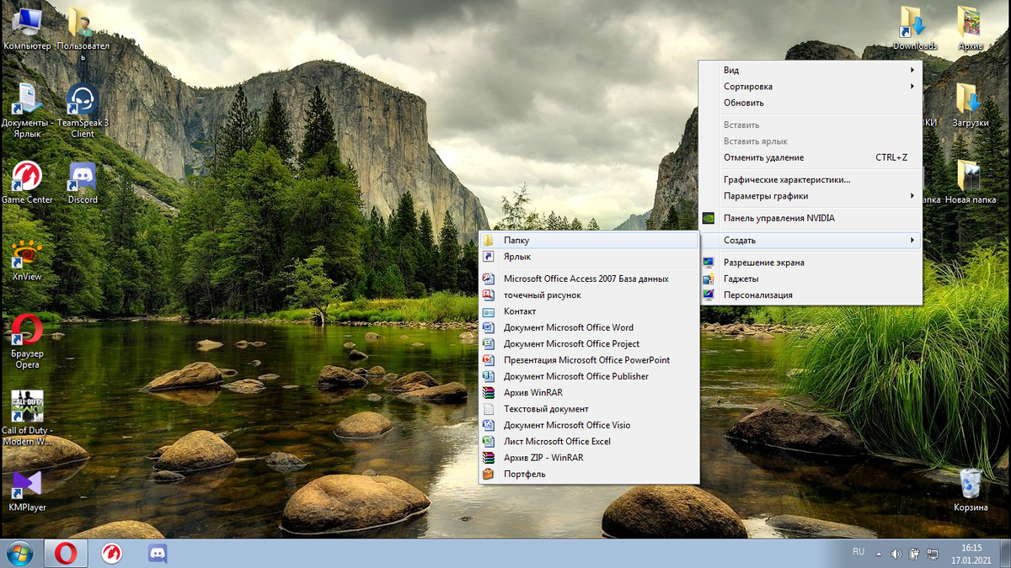The image size is (1011, 568).
Task: Click the RU language indicator
Action: click(859, 552)
